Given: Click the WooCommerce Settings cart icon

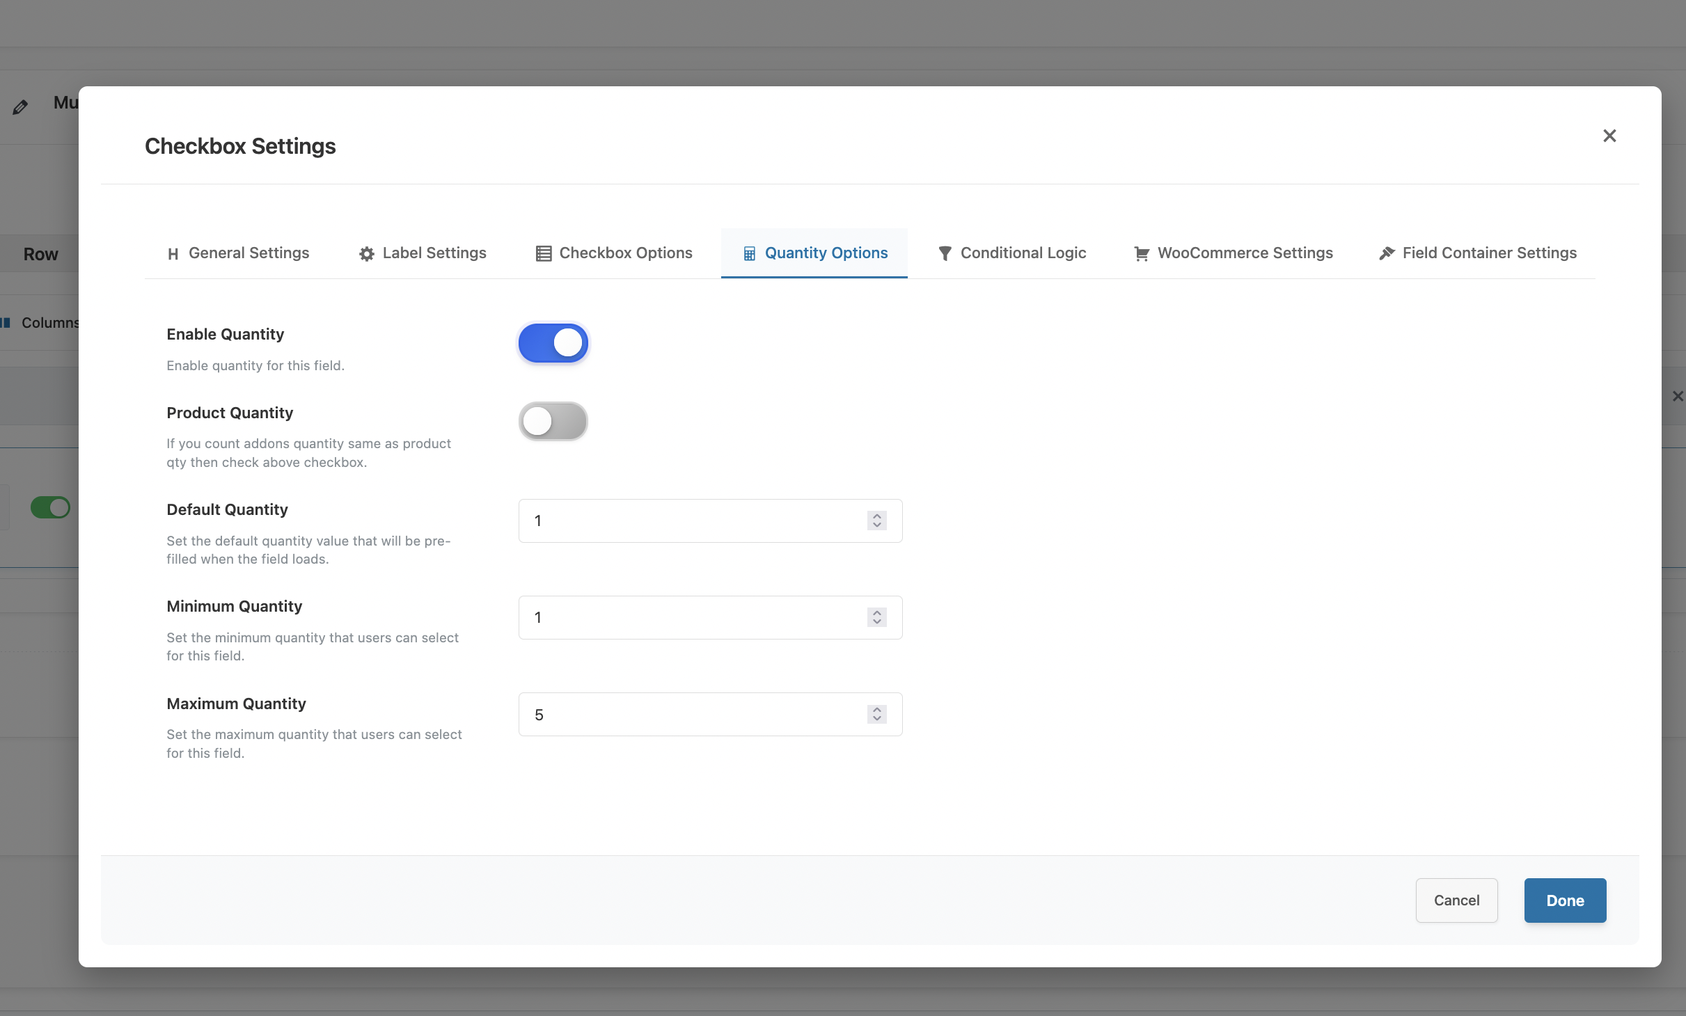Looking at the screenshot, I should 1142,254.
